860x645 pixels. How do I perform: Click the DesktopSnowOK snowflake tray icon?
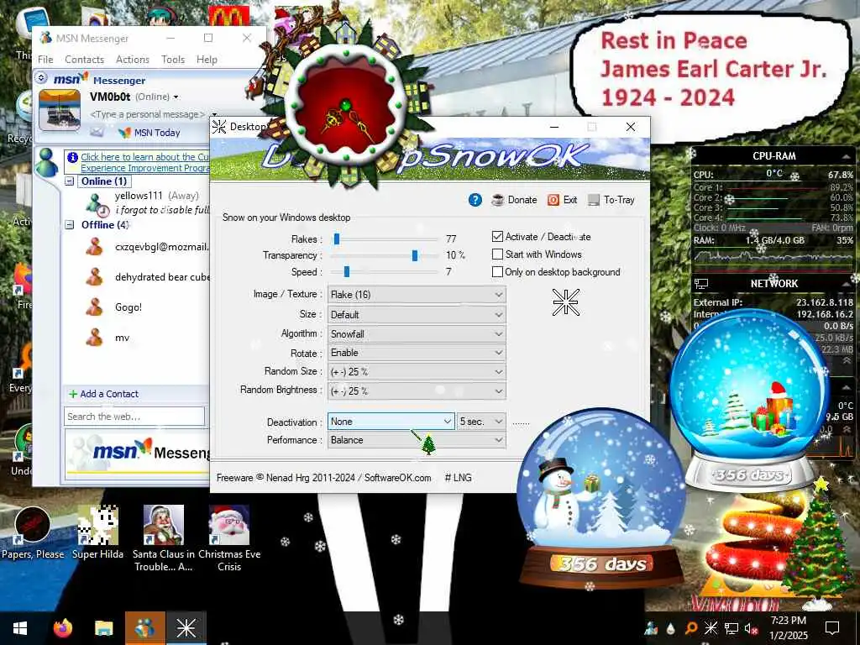pos(711,628)
